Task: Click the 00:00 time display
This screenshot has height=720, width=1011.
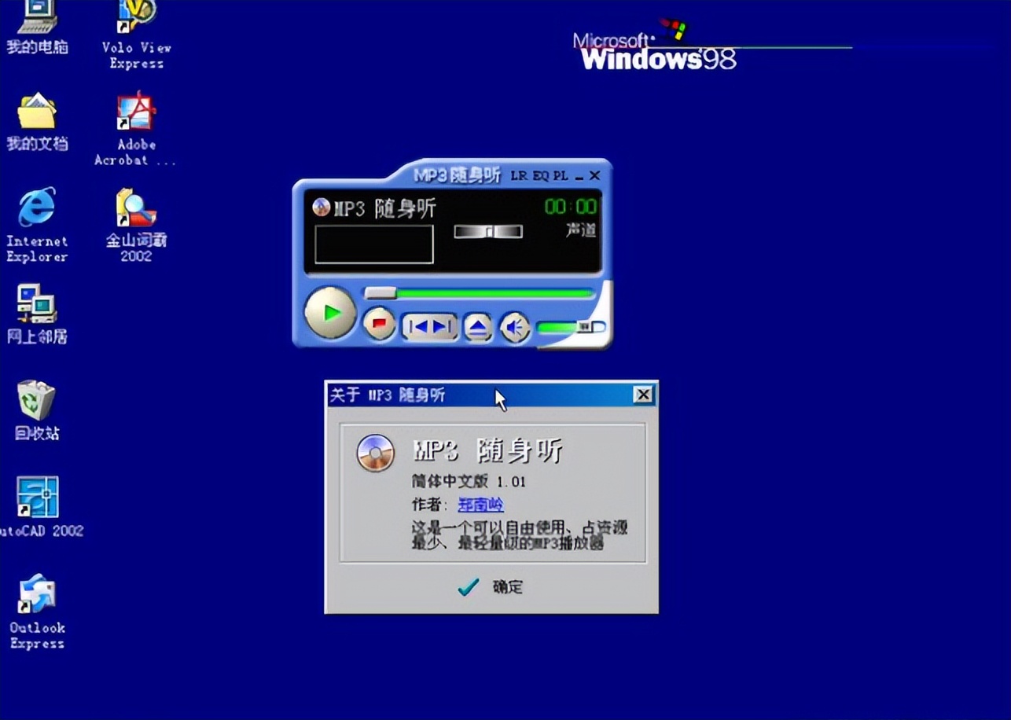Action: (571, 207)
